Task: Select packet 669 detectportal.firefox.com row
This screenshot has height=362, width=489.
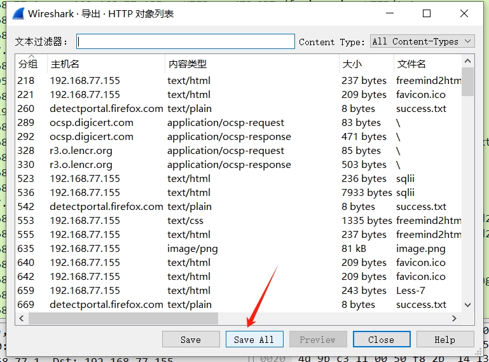Action: point(238,305)
